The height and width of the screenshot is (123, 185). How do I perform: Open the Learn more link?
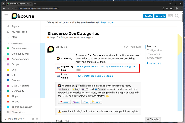[107, 22]
